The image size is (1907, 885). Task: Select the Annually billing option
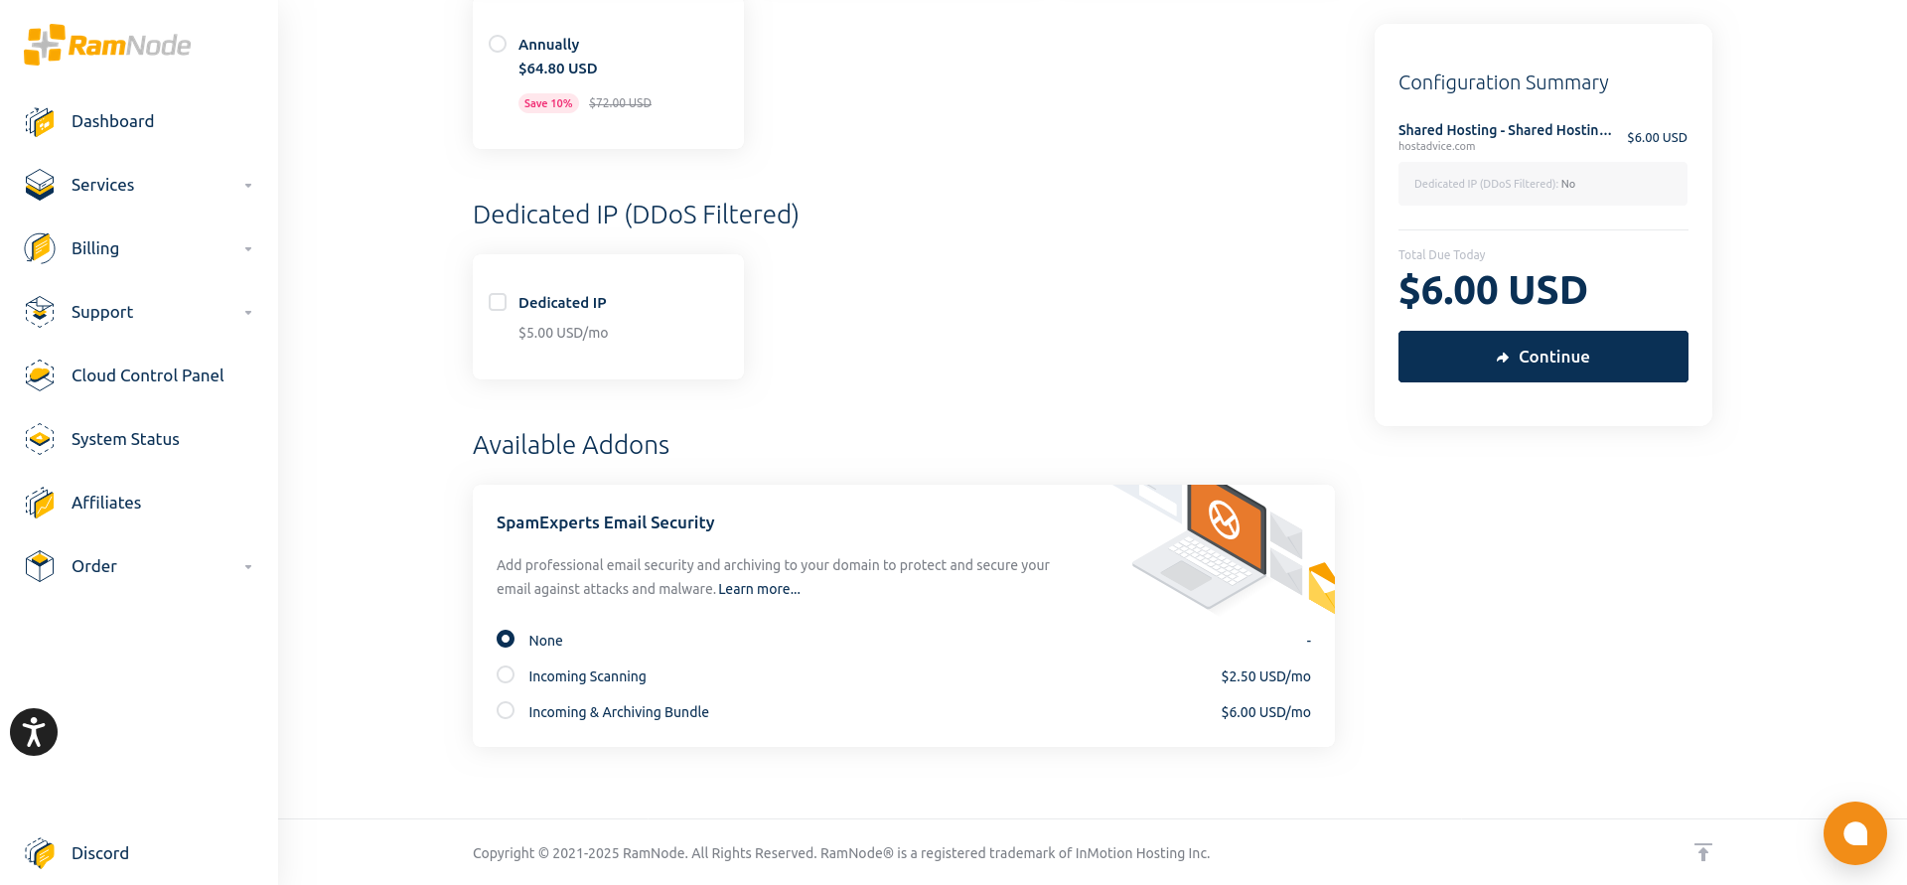coord(498,44)
